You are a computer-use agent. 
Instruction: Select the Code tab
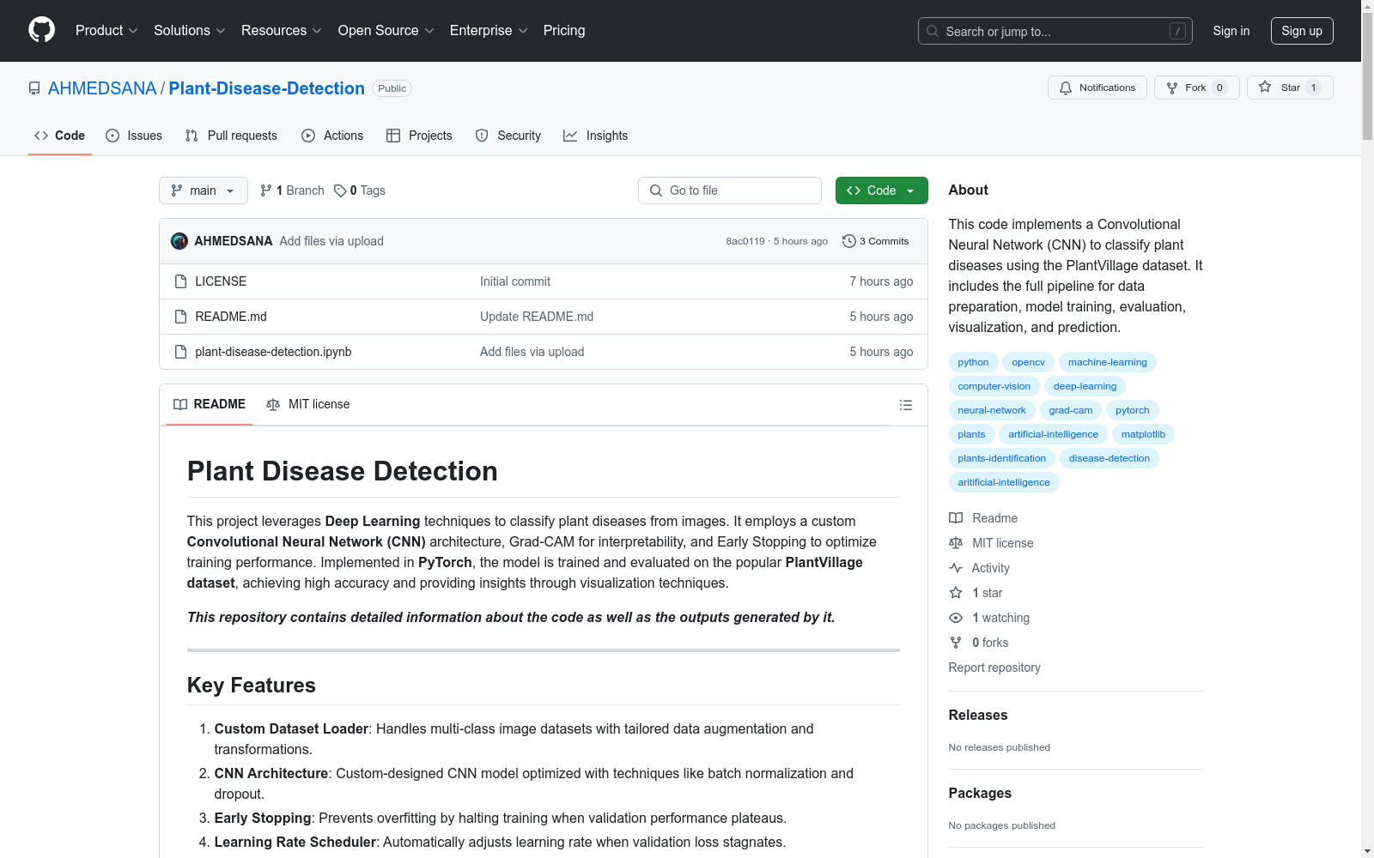[59, 136]
